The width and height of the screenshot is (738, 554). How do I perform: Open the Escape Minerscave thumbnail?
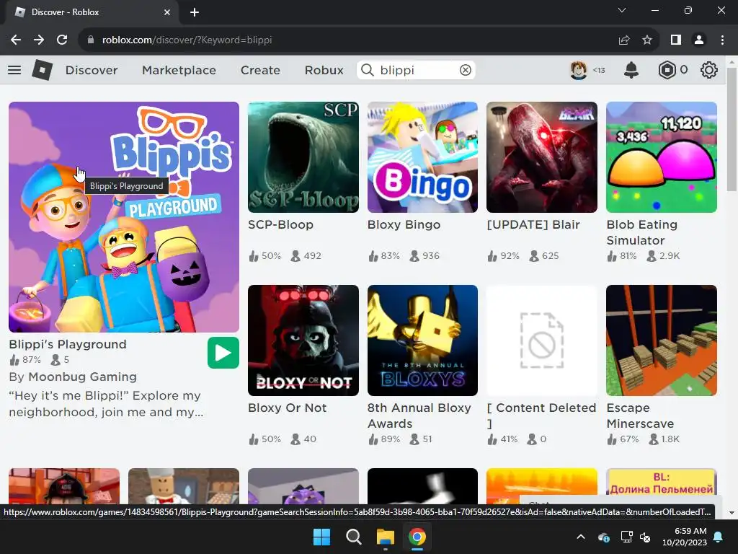pyautogui.click(x=662, y=340)
